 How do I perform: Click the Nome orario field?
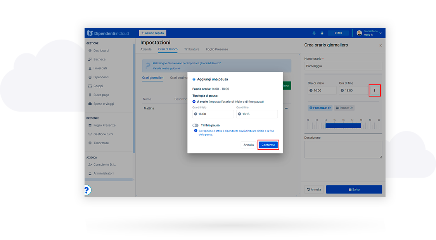point(343,66)
